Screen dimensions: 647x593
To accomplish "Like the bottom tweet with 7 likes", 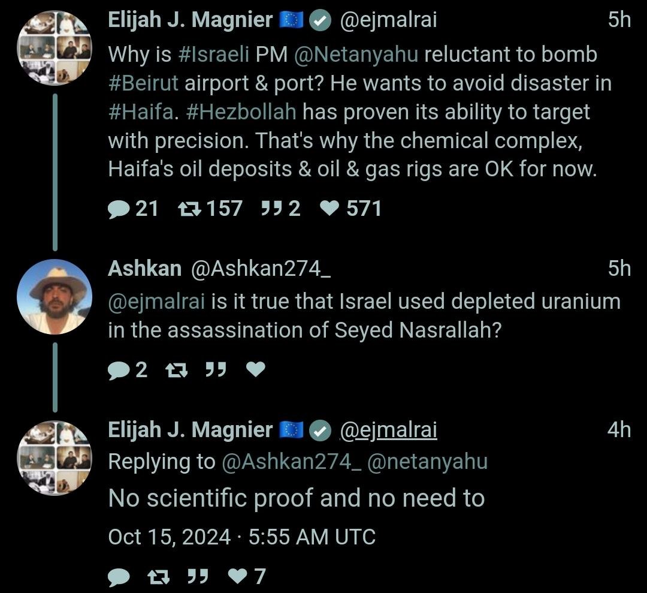I will coord(238,577).
